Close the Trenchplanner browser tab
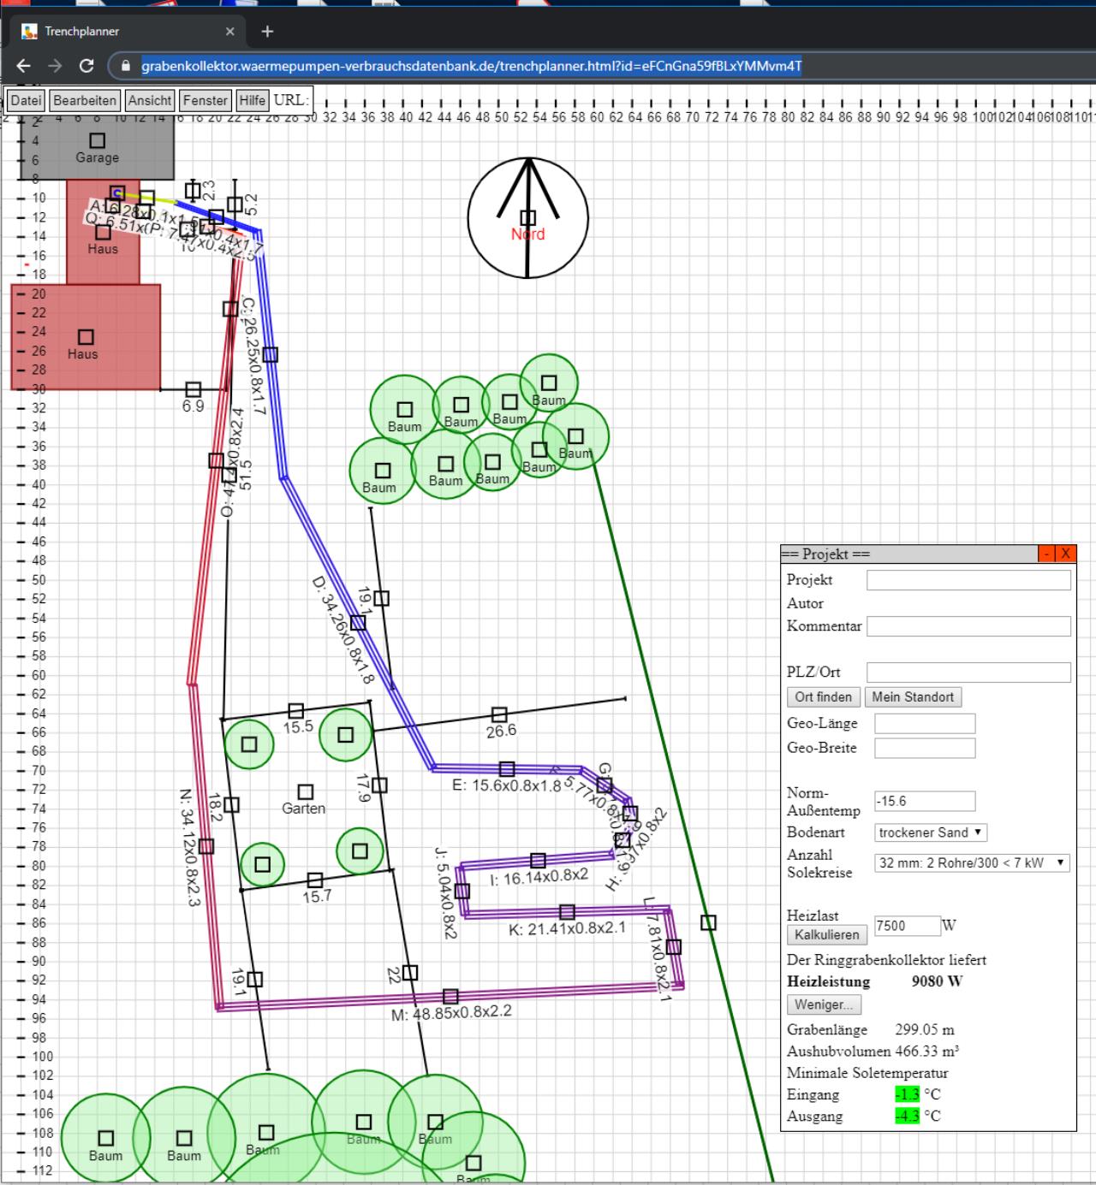1096x1185 pixels. pos(229,32)
